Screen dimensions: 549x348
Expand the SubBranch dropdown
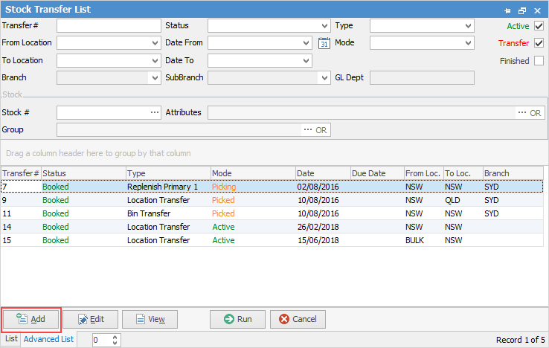pos(324,78)
